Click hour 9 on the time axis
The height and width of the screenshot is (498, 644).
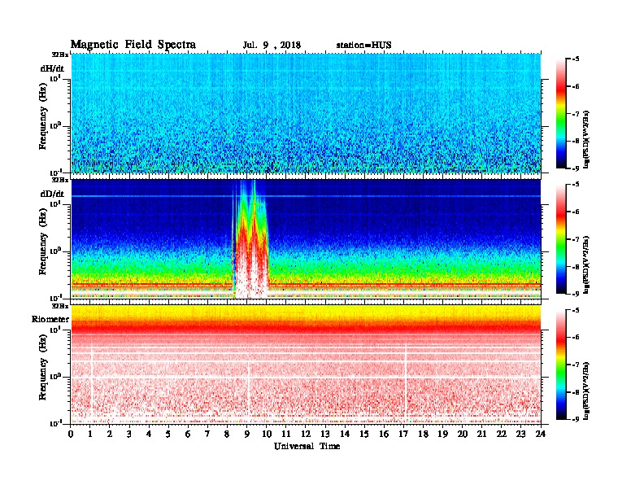tap(247, 435)
